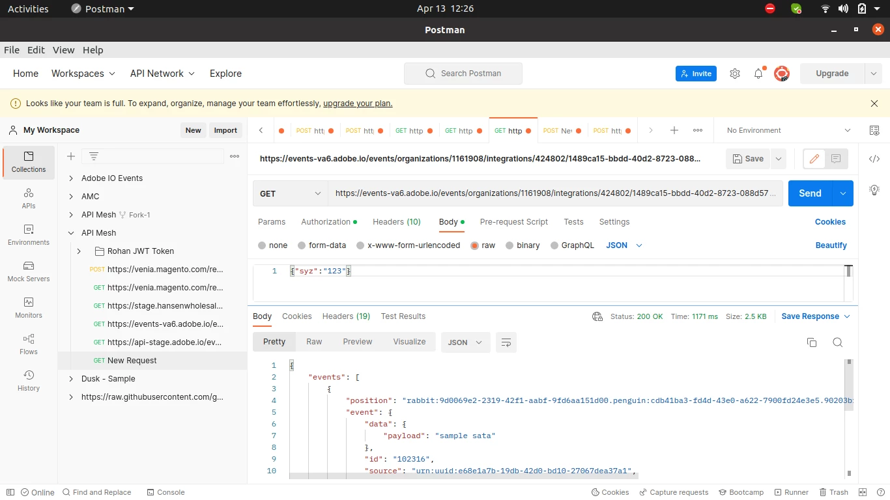
Task: Click the Beautify link
Action: coord(831,245)
